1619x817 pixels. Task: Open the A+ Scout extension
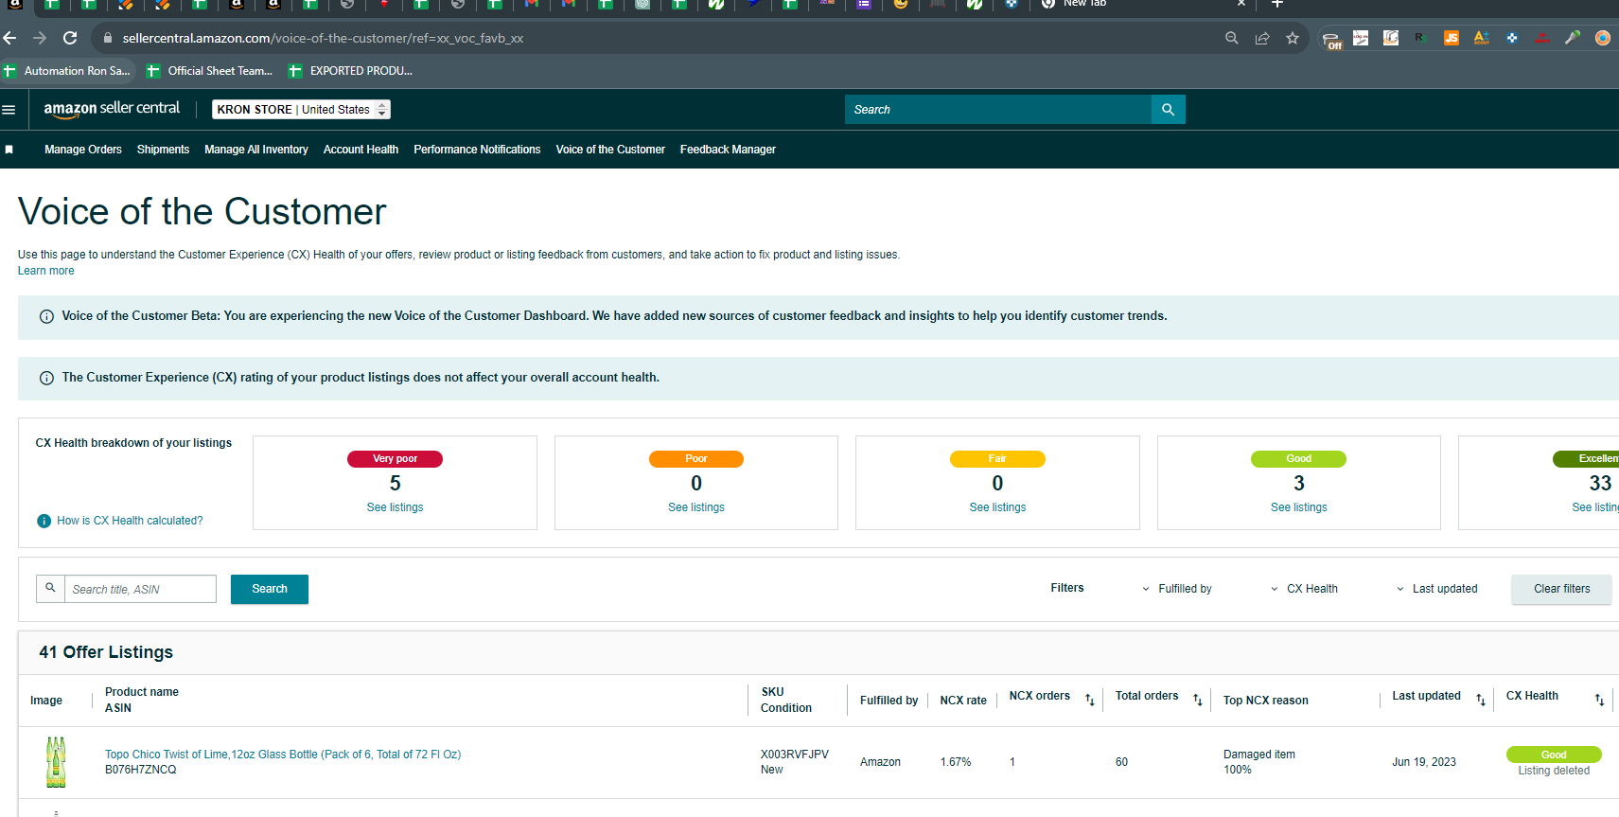(x=1482, y=38)
